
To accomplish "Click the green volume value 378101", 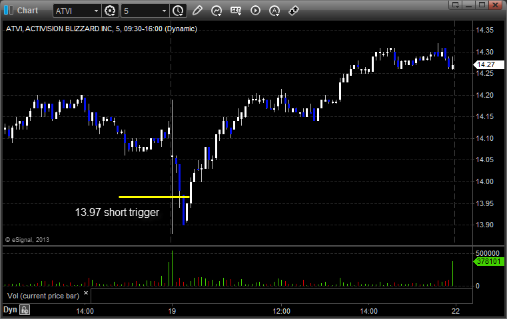I will [488, 261].
